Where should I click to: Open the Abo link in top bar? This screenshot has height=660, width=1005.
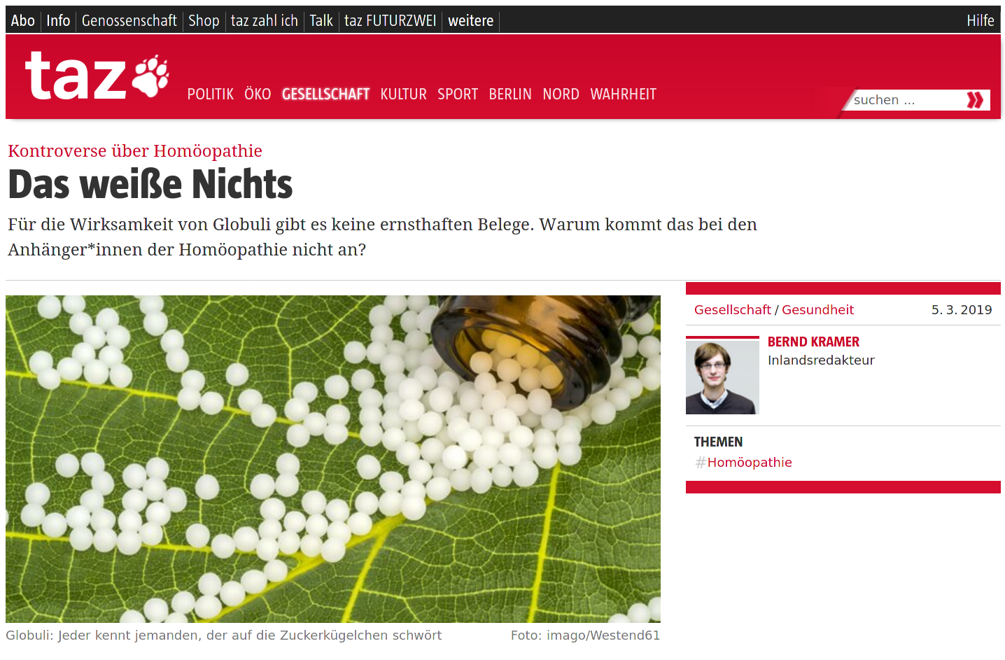(x=23, y=21)
